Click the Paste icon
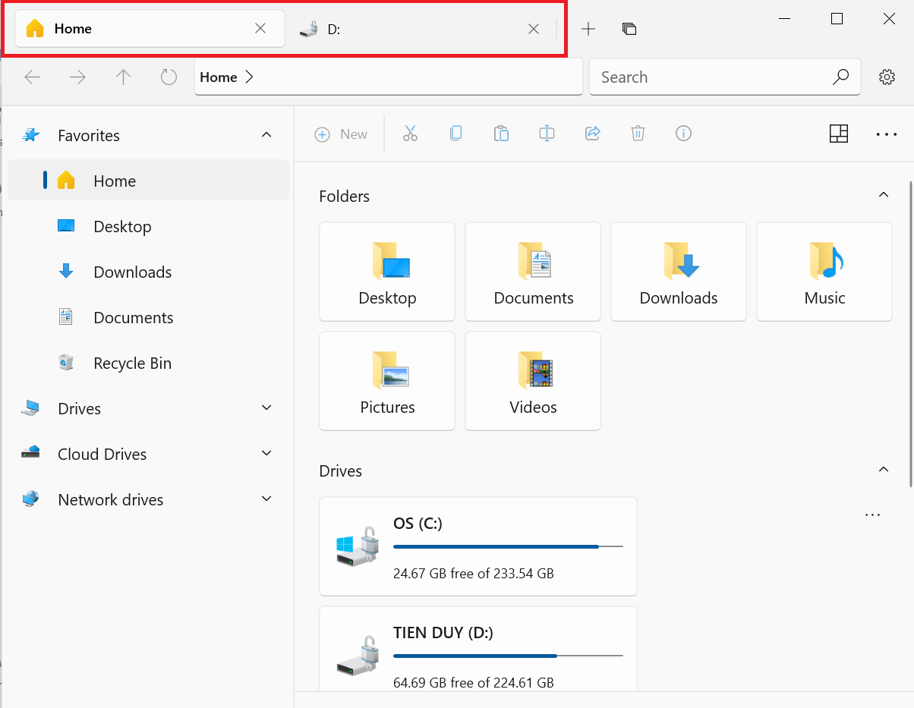This screenshot has height=708, width=914. [x=501, y=134]
